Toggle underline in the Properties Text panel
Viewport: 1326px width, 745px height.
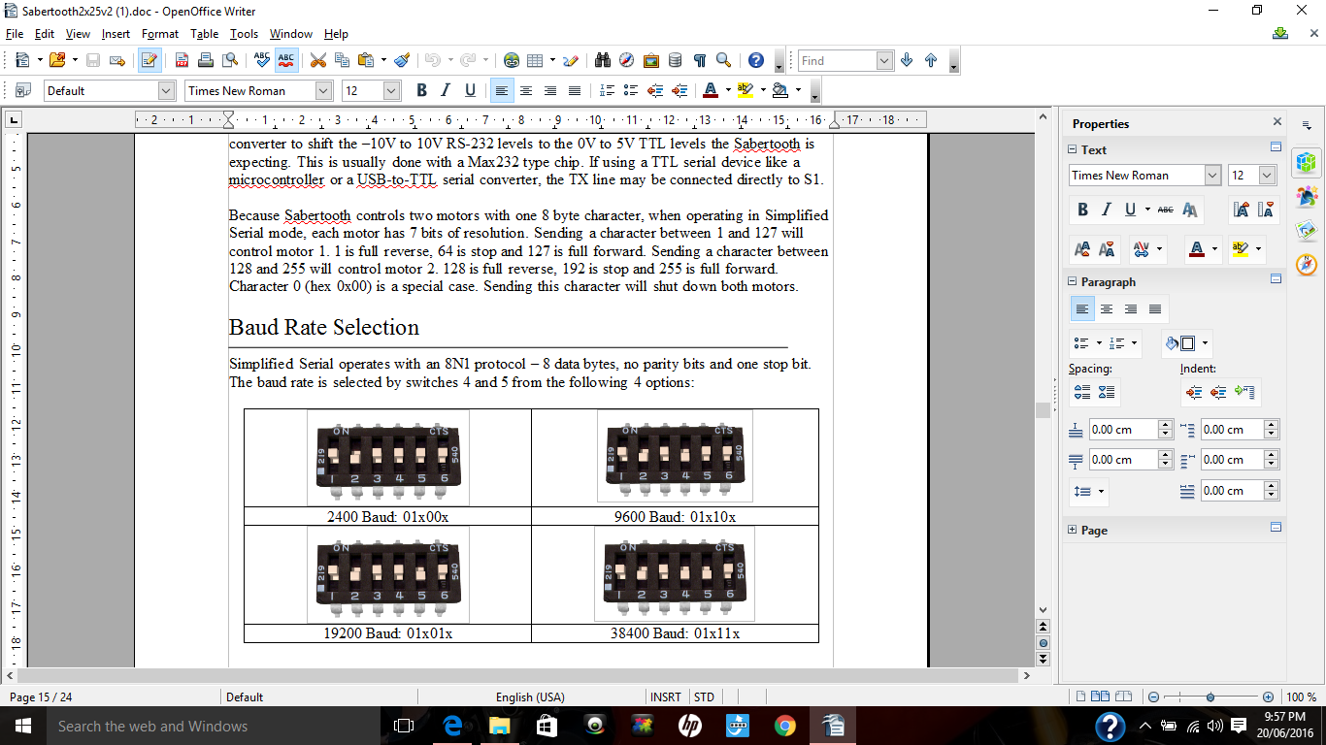point(1128,209)
